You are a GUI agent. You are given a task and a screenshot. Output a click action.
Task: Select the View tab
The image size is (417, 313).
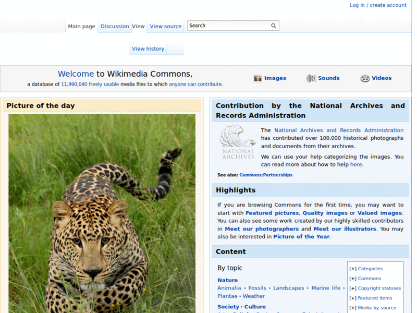pos(138,27)
